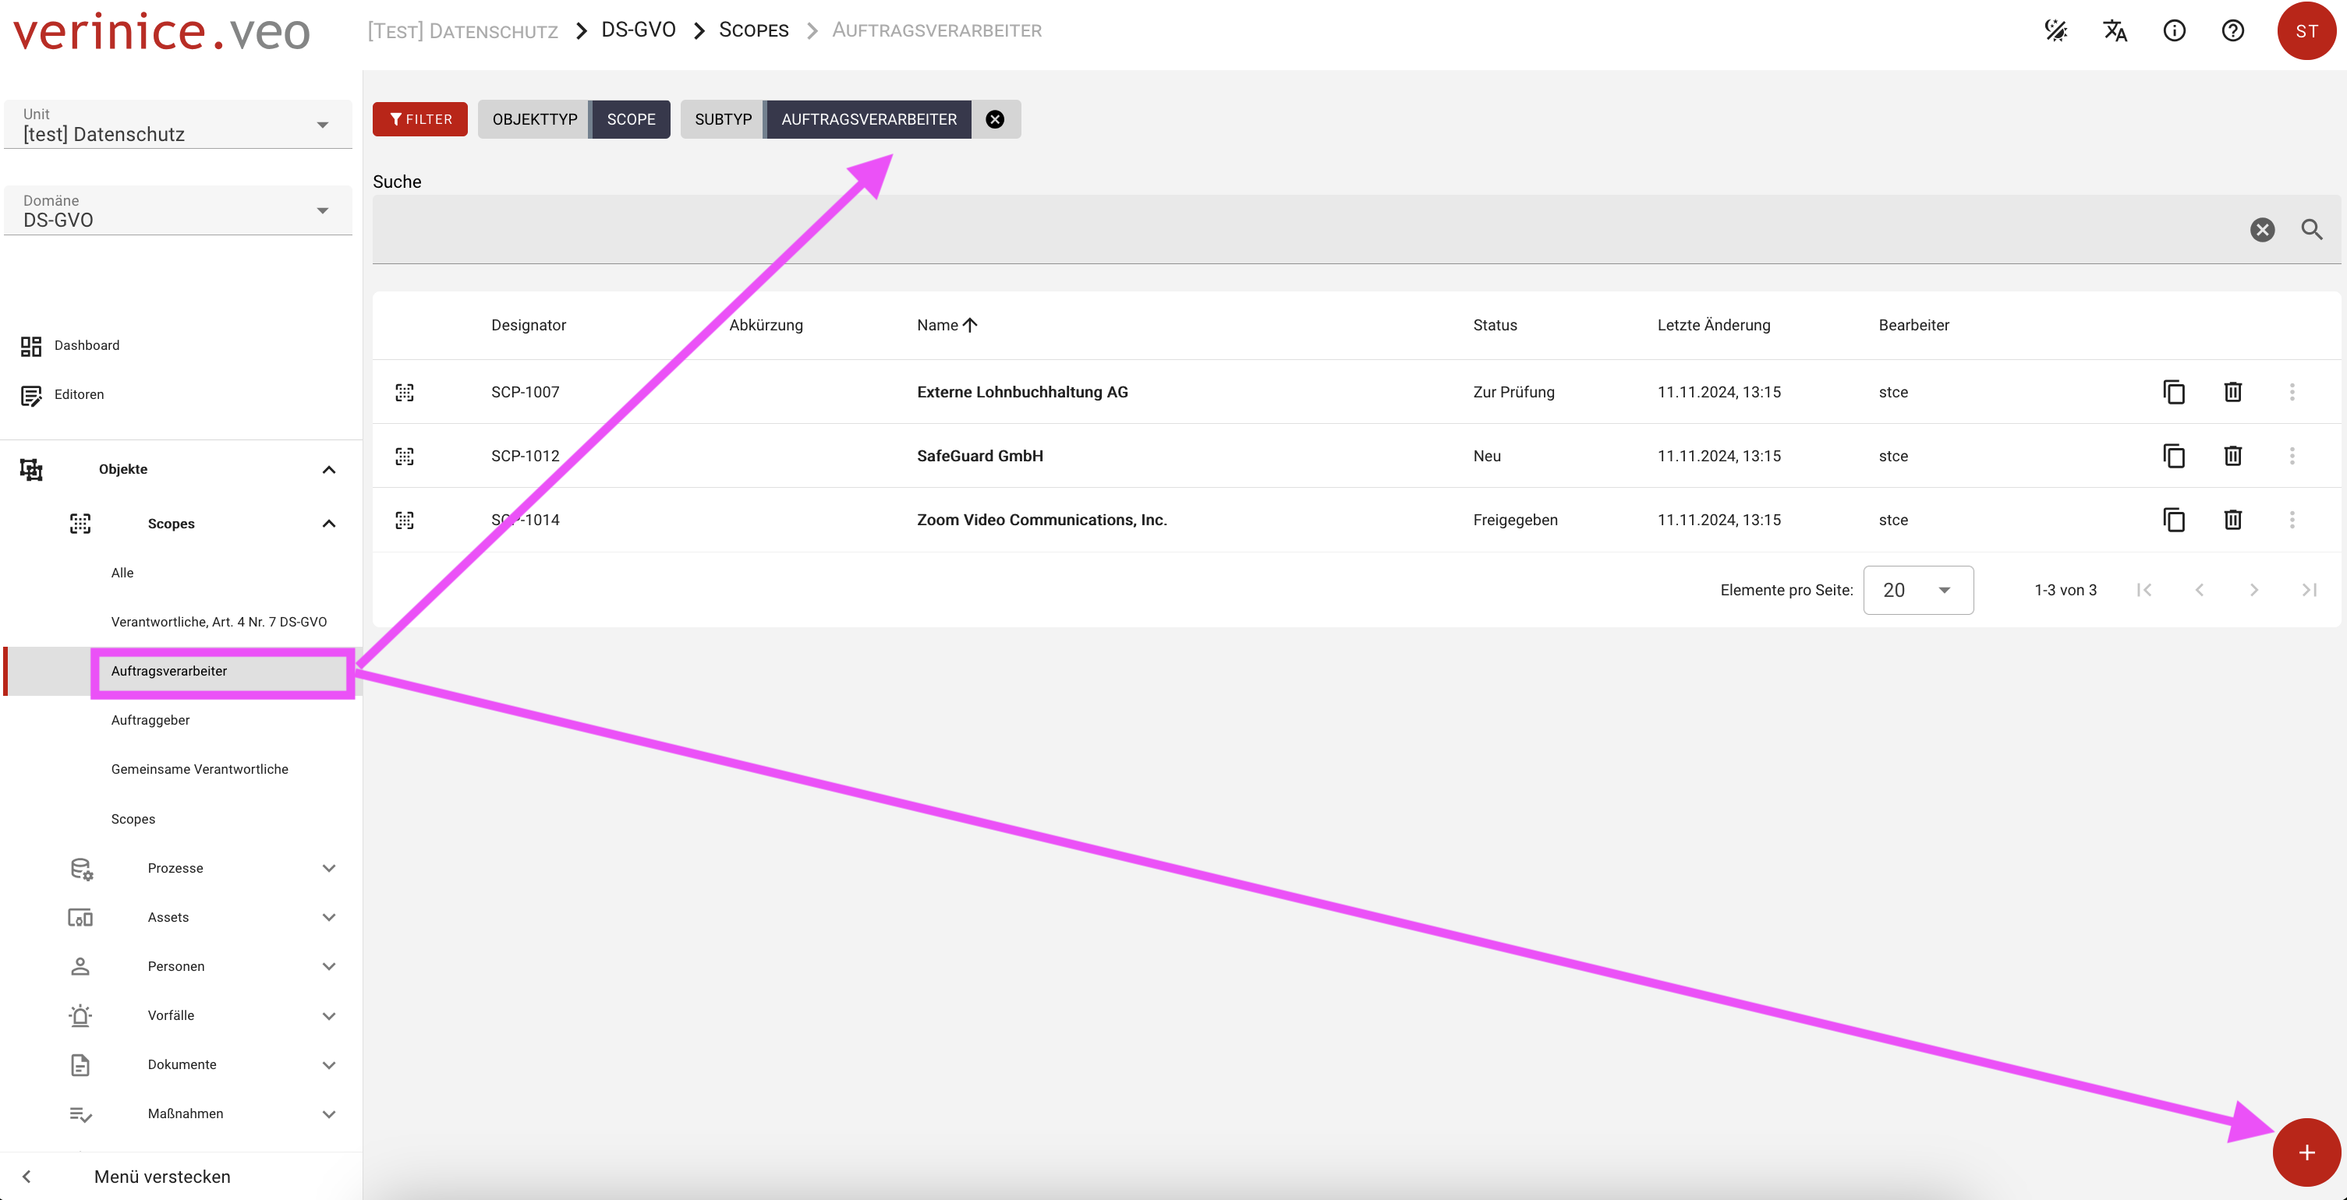Open Dashboard from the sidebar
Viewport: 2347px width, 1200px height.
87,345
